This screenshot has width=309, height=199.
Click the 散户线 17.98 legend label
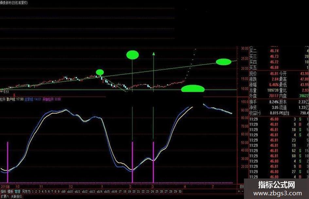tap(15, 99)
